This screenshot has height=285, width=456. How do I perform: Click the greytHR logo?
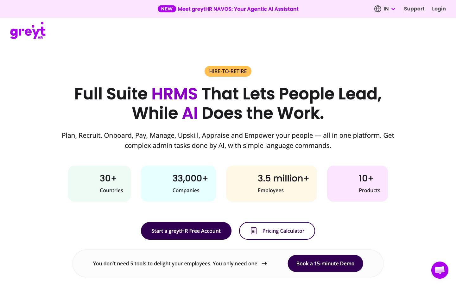(28, 31)
